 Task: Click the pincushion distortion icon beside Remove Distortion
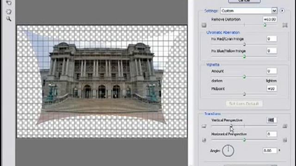coord(285,25)
